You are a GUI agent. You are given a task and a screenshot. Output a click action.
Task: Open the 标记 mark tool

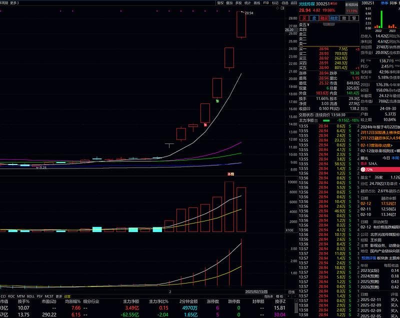[x=275, y=3]
